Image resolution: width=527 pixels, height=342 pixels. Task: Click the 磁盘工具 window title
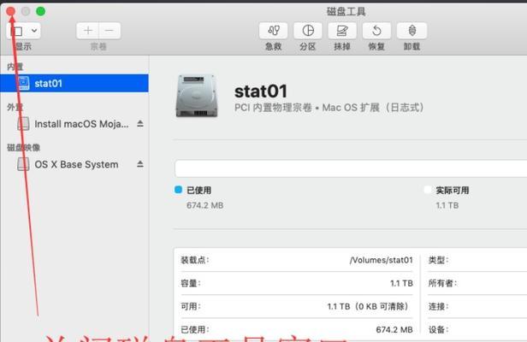click(346, 11)
